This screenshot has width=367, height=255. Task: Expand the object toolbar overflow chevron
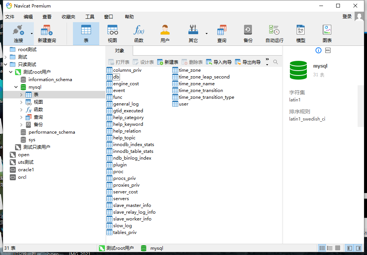[x=267, y=62]
